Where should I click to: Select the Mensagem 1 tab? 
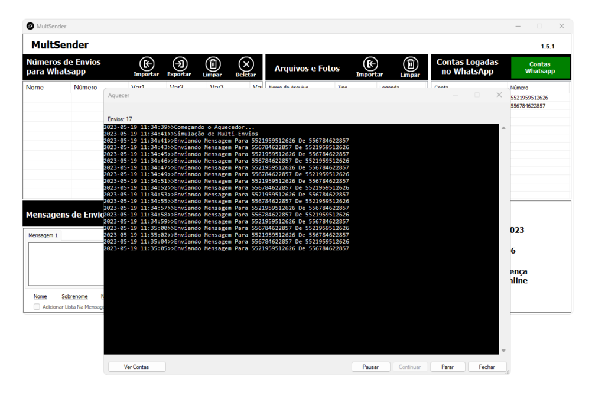[43, 235]
